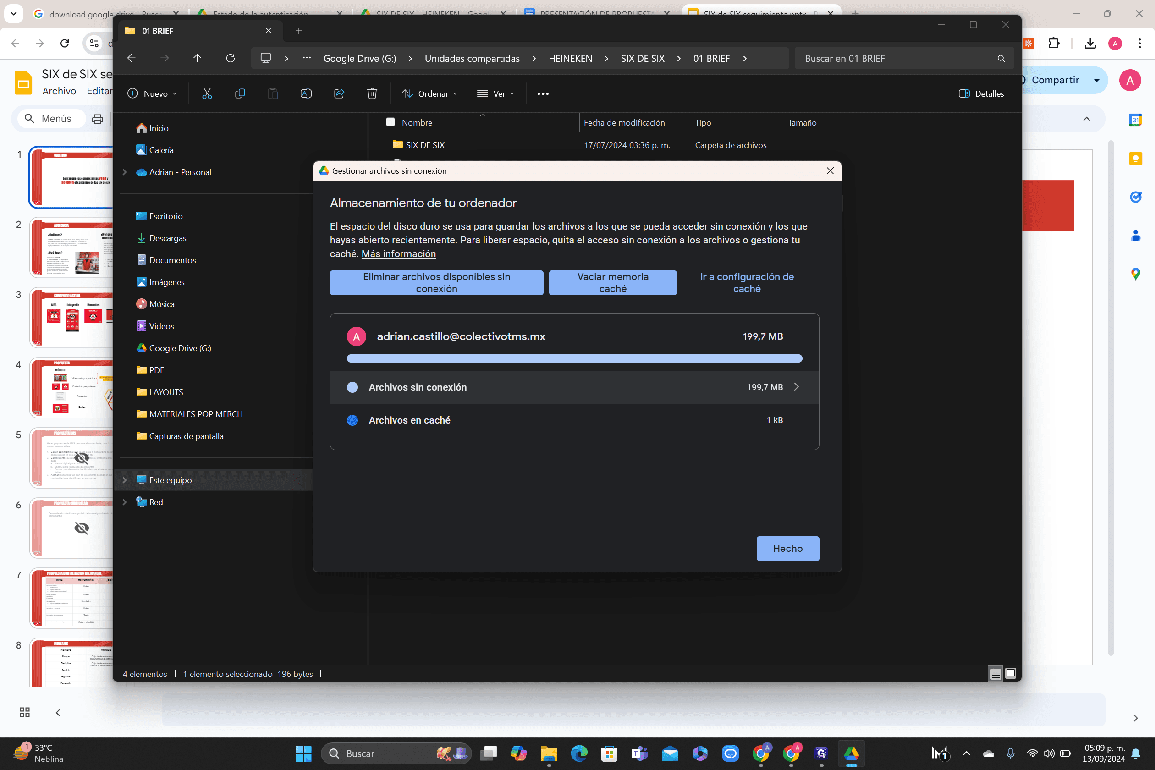Click the Hecho button

click(788, 549)
